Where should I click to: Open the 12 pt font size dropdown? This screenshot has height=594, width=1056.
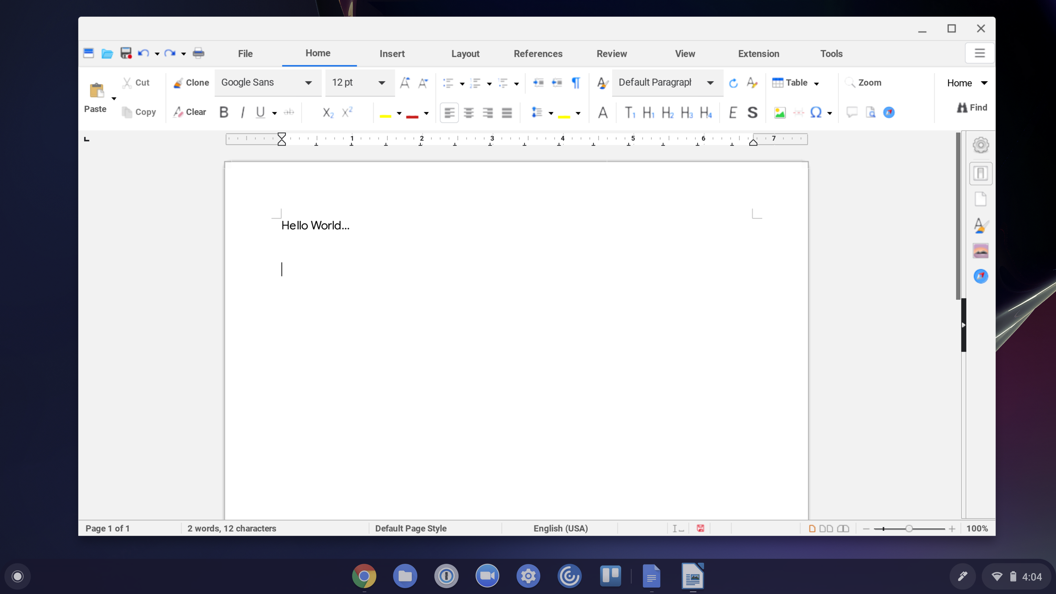point(382,83)
